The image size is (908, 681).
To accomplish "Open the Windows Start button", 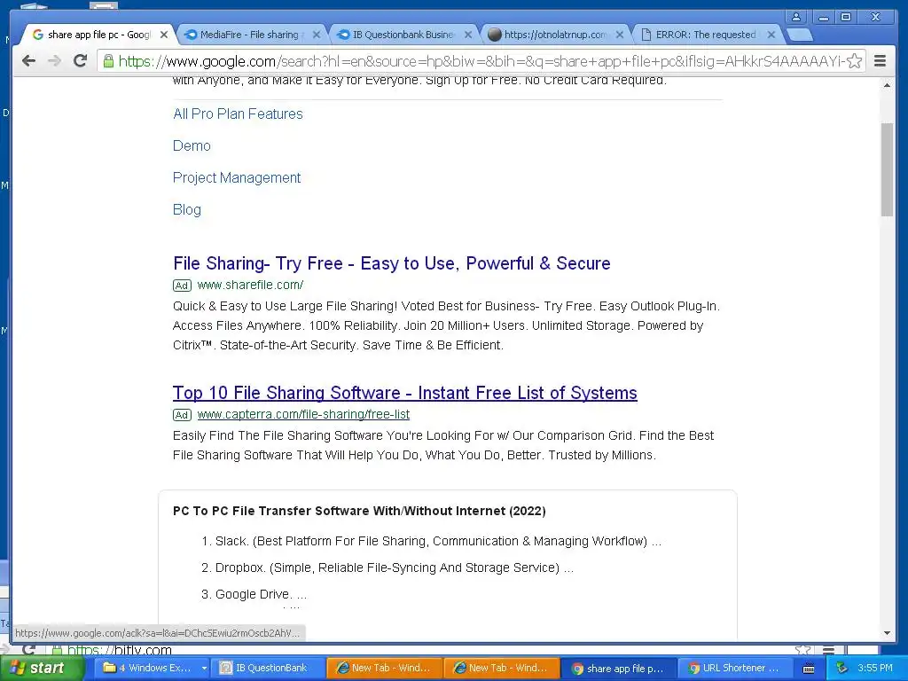I will point(42,668).
